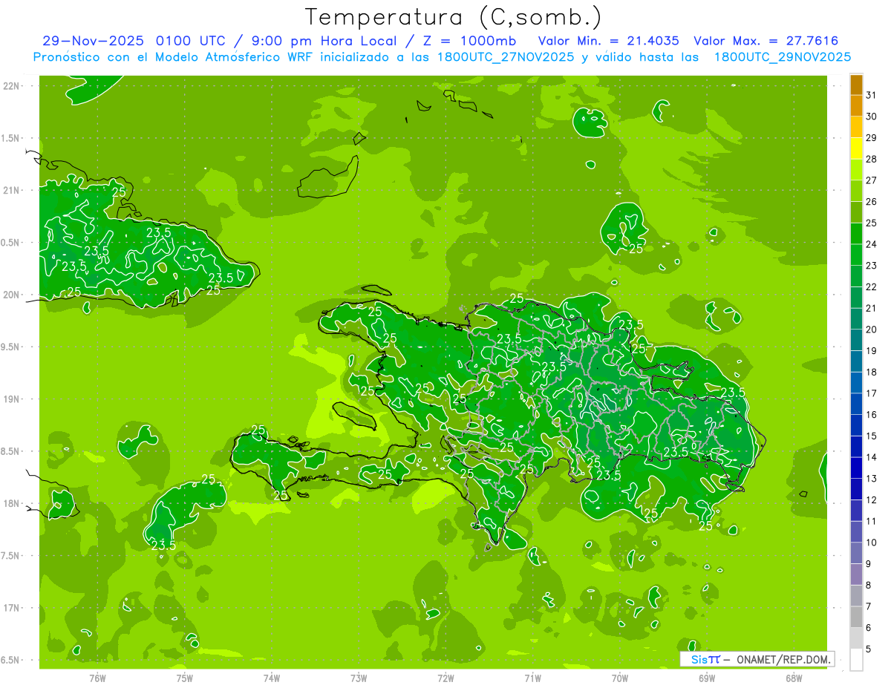Click the legend value label "5"

click(869, 649)
